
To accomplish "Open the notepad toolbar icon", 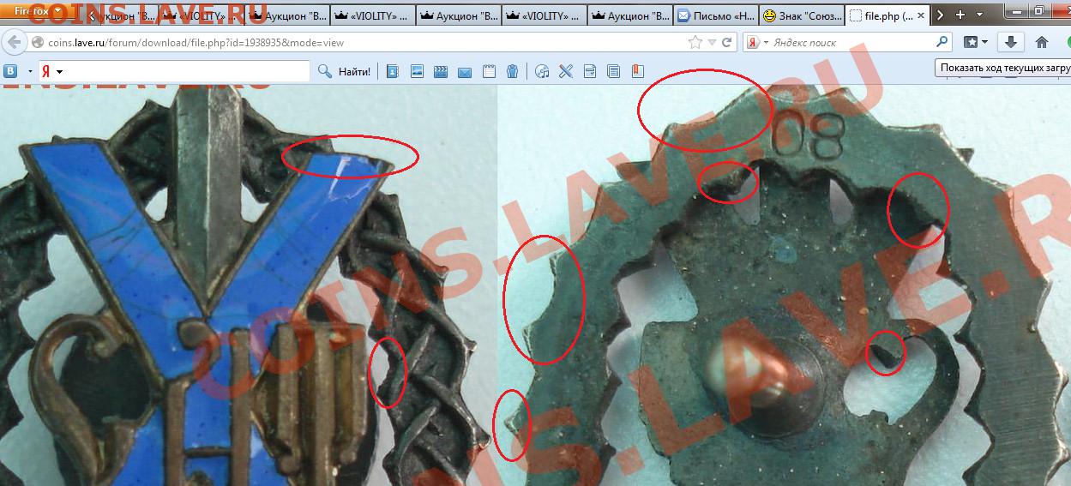I will (x=489, y=71).
